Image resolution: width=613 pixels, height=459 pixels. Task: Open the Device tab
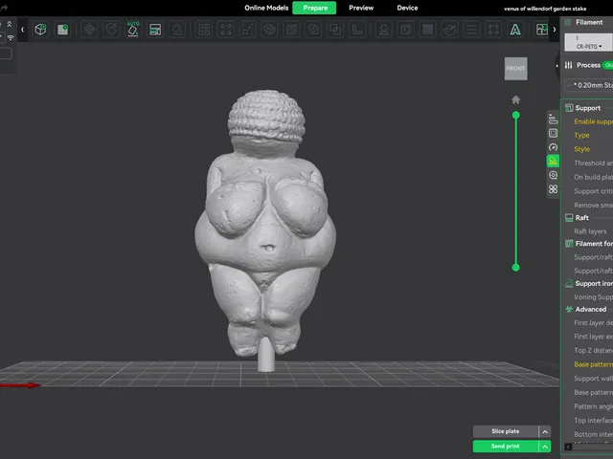[x=407, y=8]
